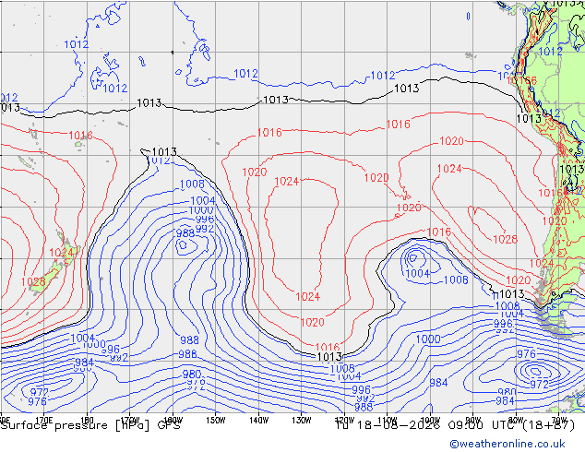Click the 1024 label beside New Zealand's North Island
This screenshot has width=585, height=452.
click(61, 253)
